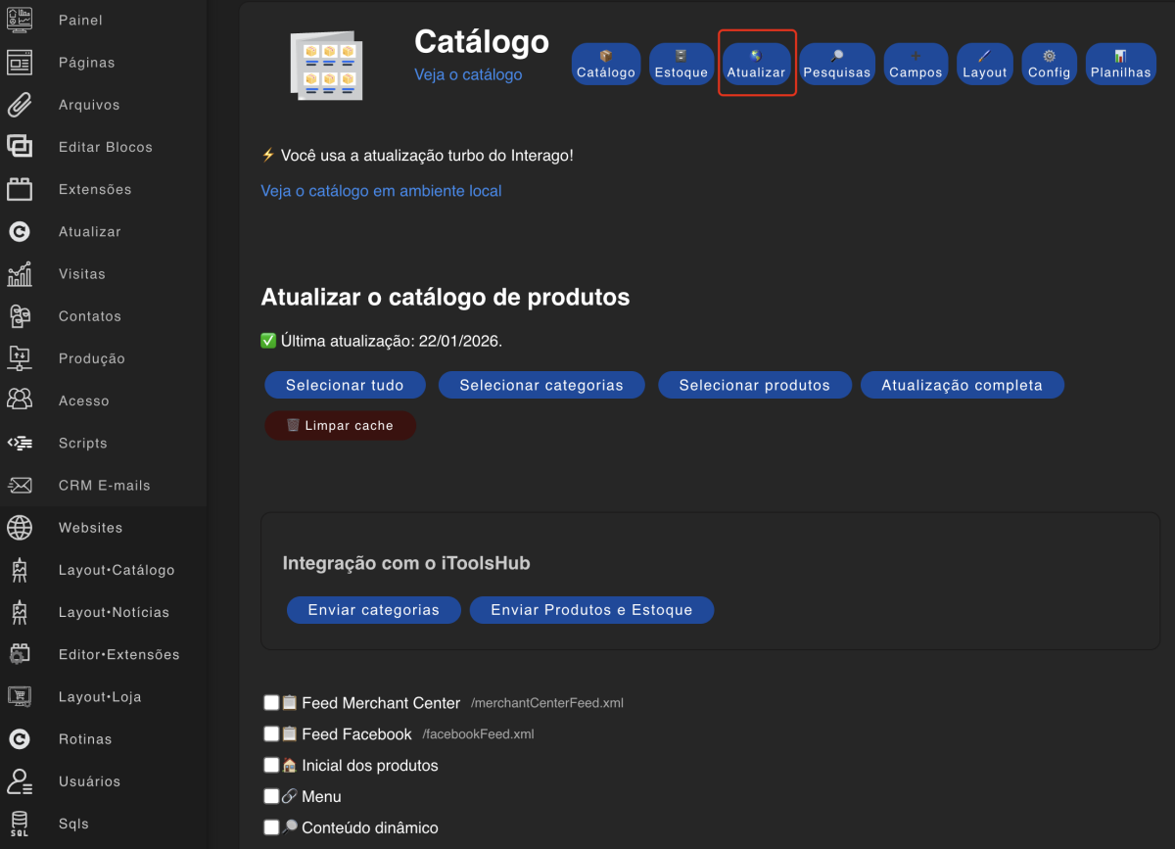Check the Feed Facebook option

coord(271,733)
